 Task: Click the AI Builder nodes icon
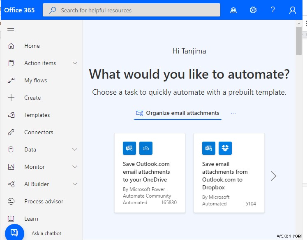11,184
